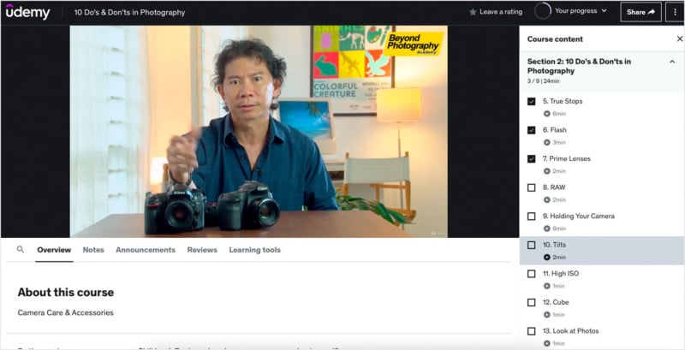The image size is (685, 350).
Task: Click the fullscreen icon in video corner
Action: tap(433, 232)
